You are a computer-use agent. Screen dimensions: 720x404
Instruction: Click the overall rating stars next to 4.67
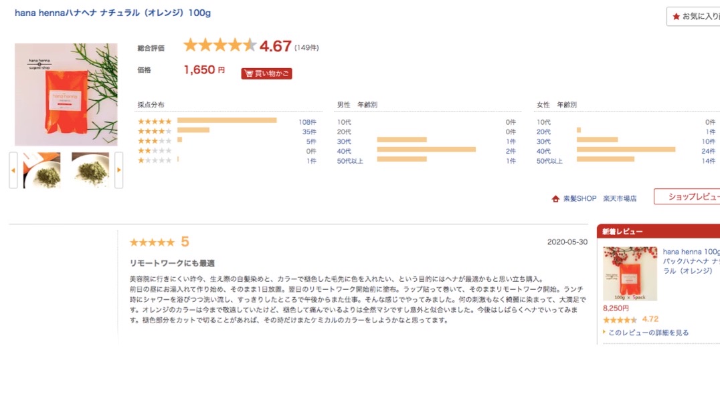coord(219,45)
